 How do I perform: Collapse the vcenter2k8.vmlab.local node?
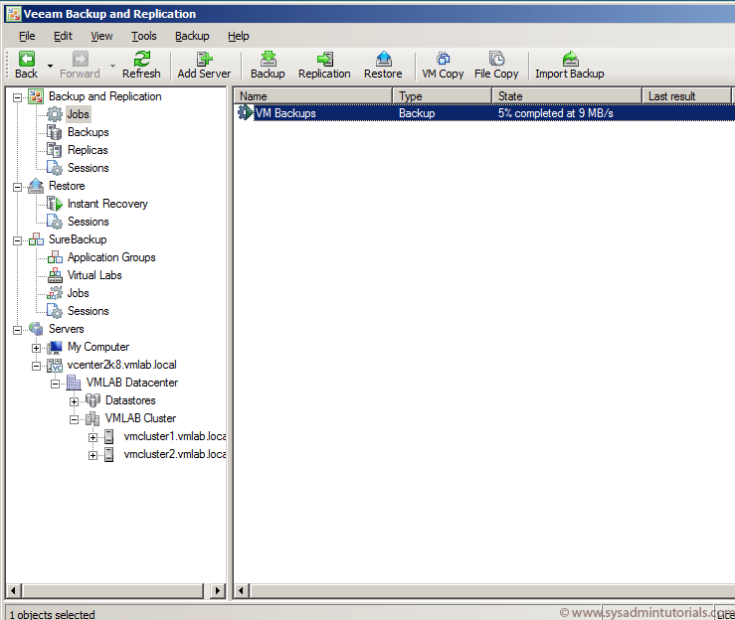click(x=36, y=366)
